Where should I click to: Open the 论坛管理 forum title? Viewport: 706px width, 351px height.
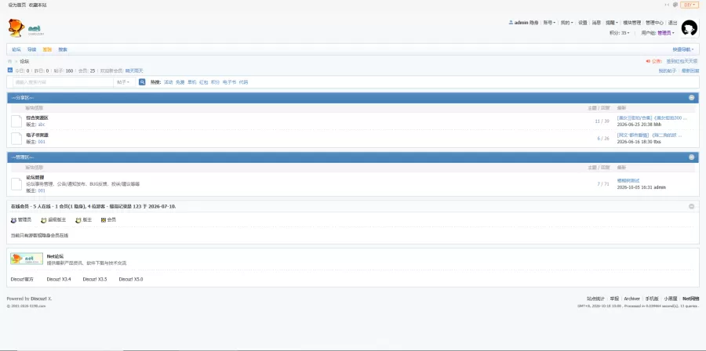pyautogui.click(x=35, y=177)
